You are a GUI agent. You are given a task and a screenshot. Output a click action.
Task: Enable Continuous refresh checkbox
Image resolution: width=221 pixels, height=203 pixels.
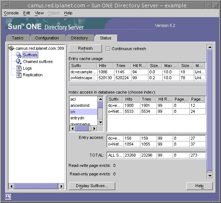[108, 49]
